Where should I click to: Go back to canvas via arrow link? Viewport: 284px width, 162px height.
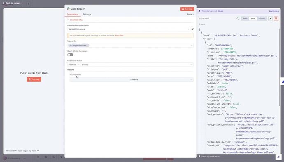tap(12, 3)
